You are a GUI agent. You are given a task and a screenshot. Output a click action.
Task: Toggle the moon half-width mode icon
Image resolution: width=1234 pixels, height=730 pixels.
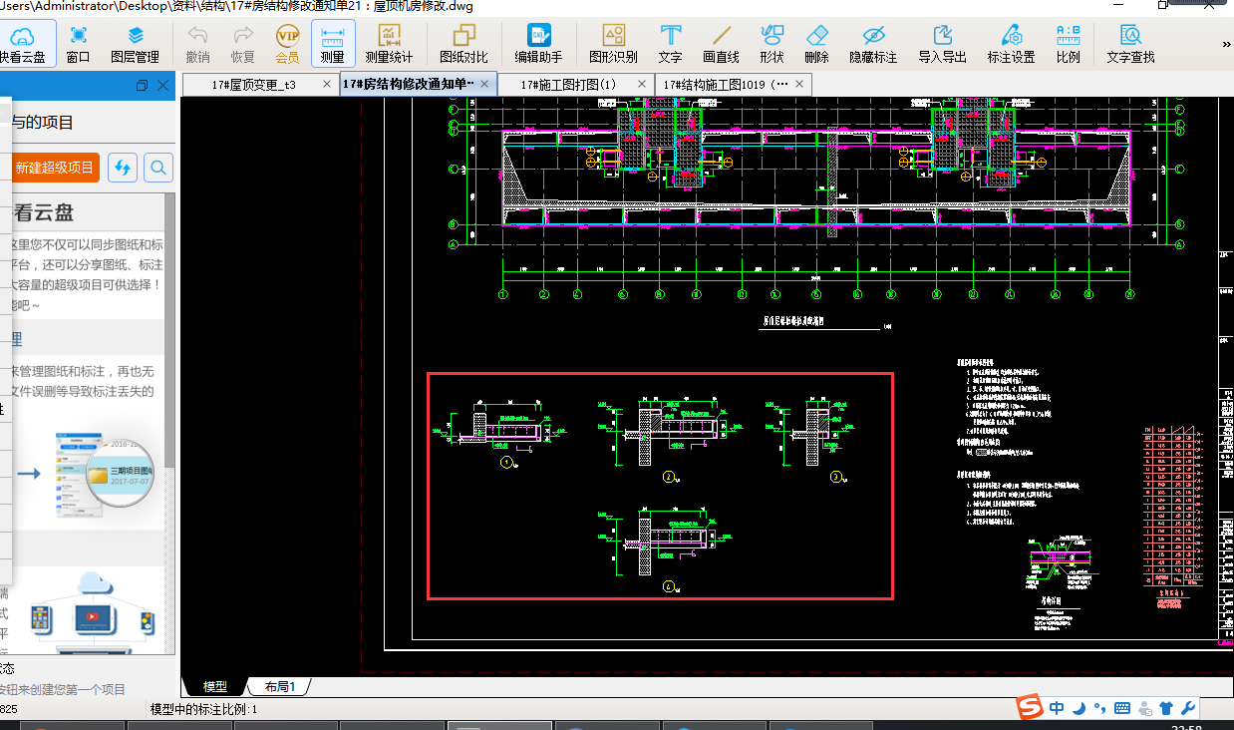(1079, 708)
